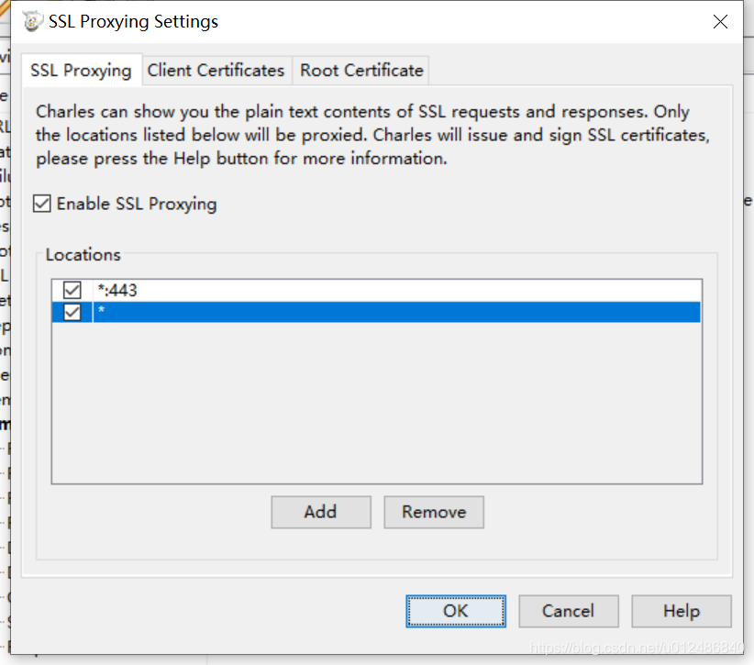Click the Locations group label
The width and height of the screenshot is (754, 665).
(x=83, y=255)
